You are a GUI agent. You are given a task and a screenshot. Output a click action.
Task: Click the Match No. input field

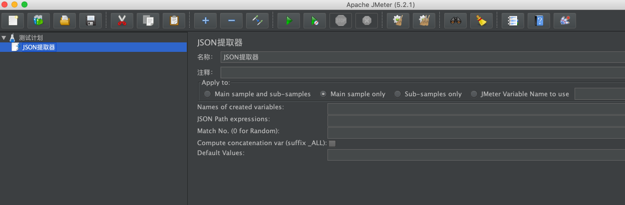[476, 132]
